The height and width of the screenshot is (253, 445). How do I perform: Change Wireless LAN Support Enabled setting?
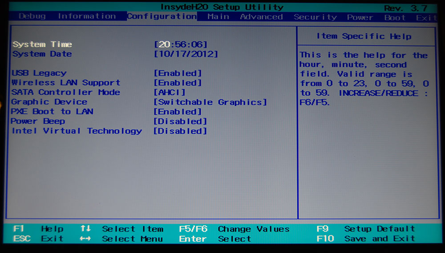(x=178, y=83)
